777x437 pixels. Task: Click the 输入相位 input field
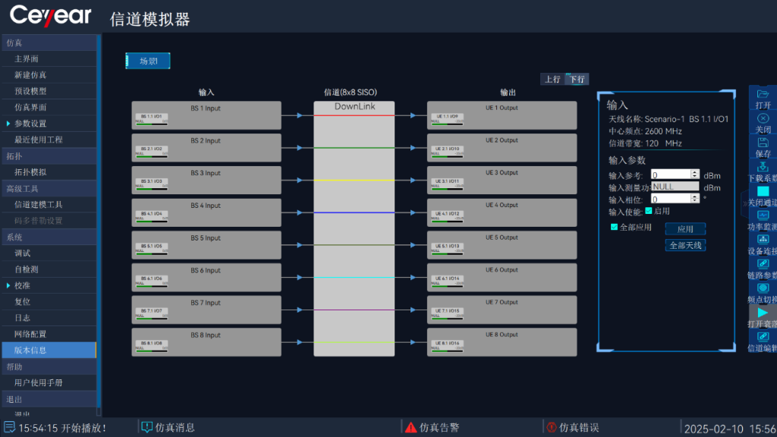coord(671,199)
